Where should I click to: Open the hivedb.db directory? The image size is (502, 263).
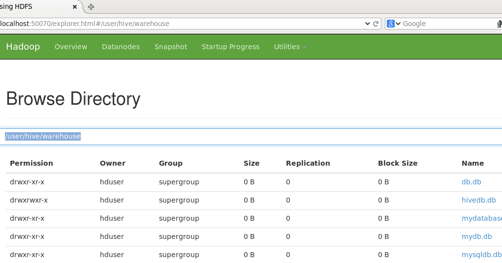[x=479, y=200]
